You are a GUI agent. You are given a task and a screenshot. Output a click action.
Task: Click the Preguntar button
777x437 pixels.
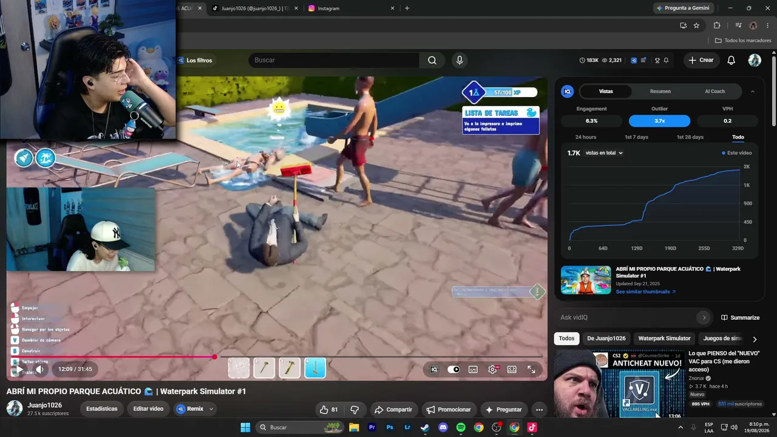point(503,410)
